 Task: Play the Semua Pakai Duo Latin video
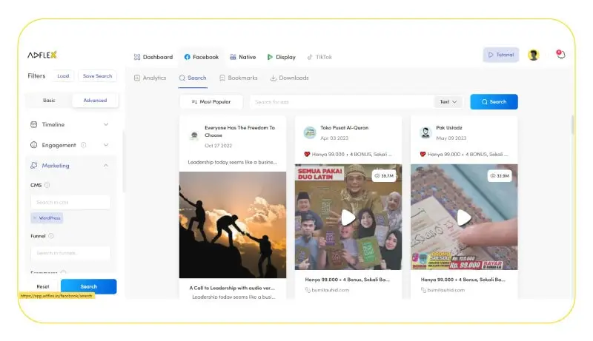click(x=348, y=217)
